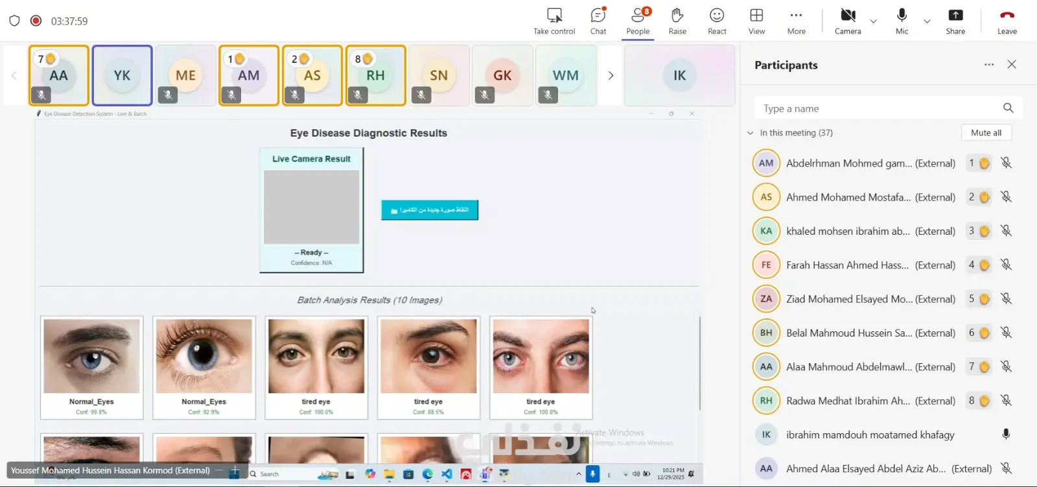Toggle the Mic mute

click(x=902, y=21)
